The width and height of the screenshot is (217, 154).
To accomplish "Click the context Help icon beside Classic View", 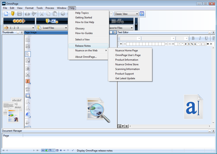I will coord(142,14).
